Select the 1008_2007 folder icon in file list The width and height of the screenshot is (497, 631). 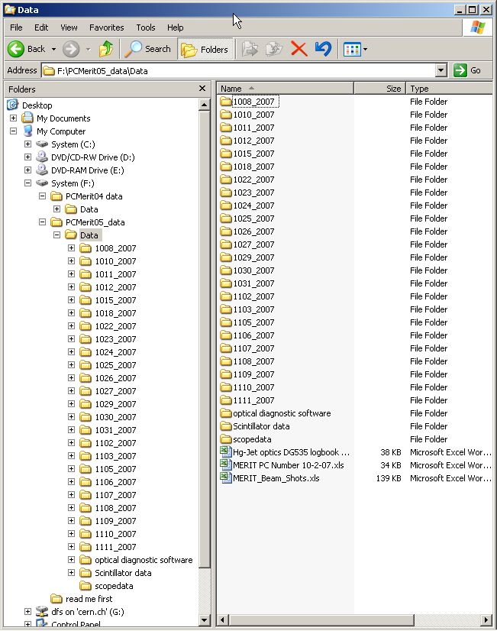click(x=226, y=101)
